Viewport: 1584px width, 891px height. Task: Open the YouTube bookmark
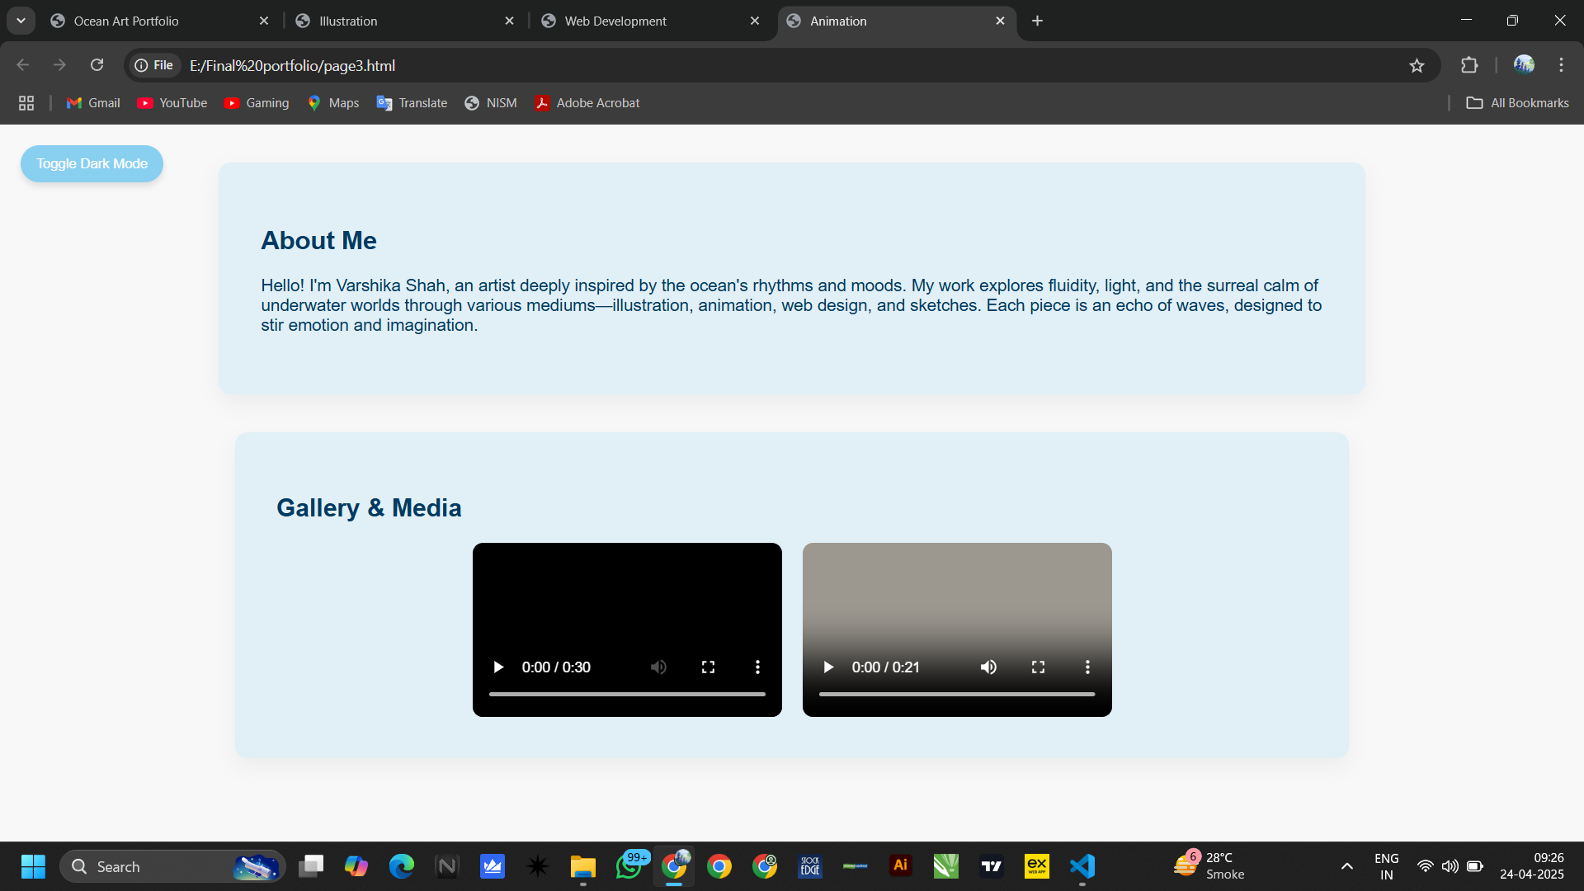point(172,103)
